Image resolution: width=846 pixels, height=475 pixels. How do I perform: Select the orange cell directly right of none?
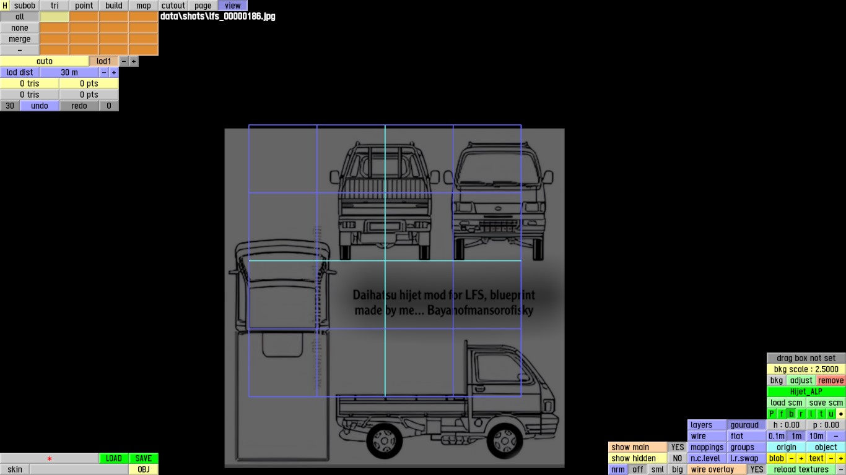[x=55, y=28]
